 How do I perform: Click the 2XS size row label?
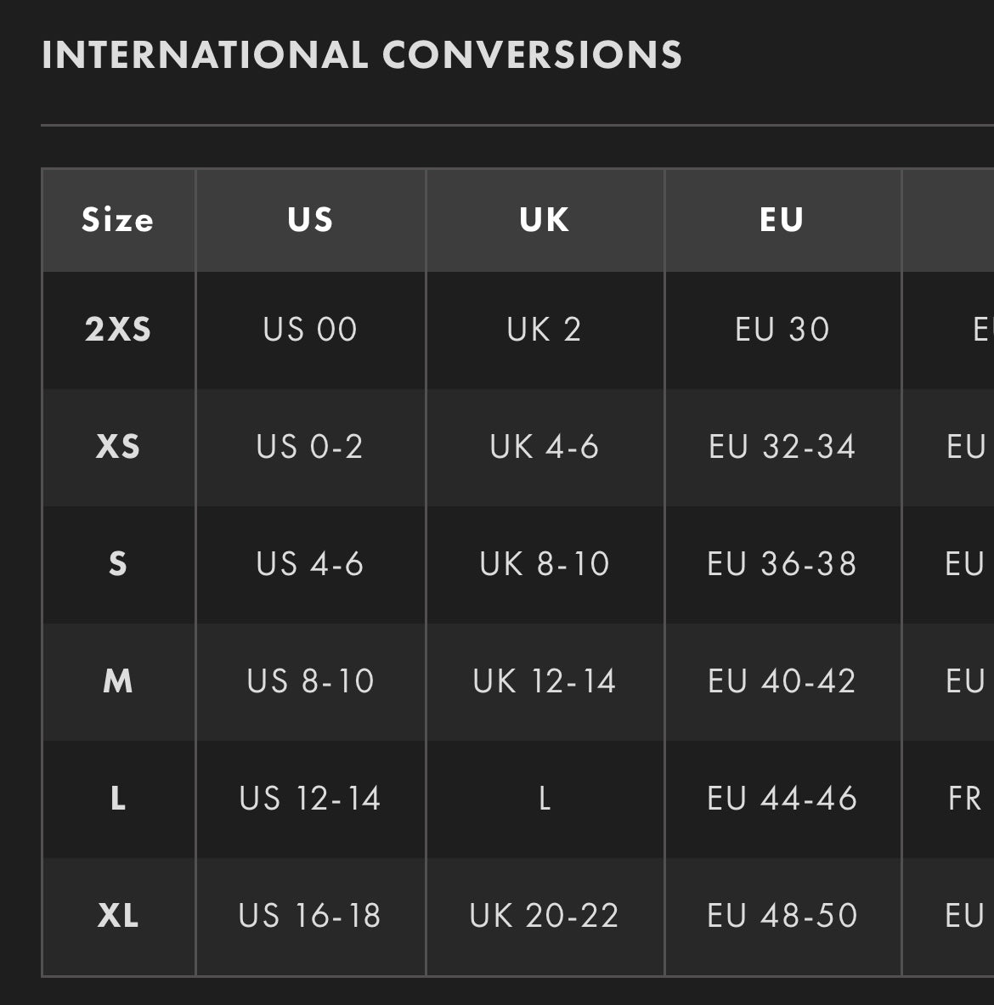118,330
